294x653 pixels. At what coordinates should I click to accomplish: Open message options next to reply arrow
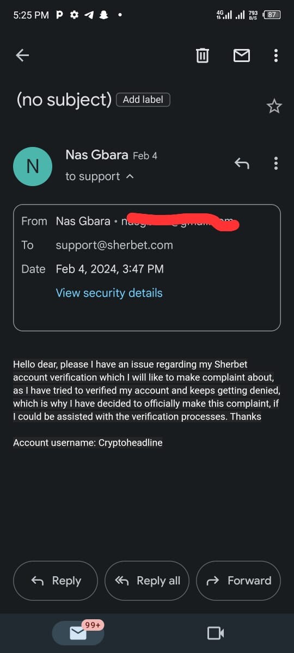(276, 163)
